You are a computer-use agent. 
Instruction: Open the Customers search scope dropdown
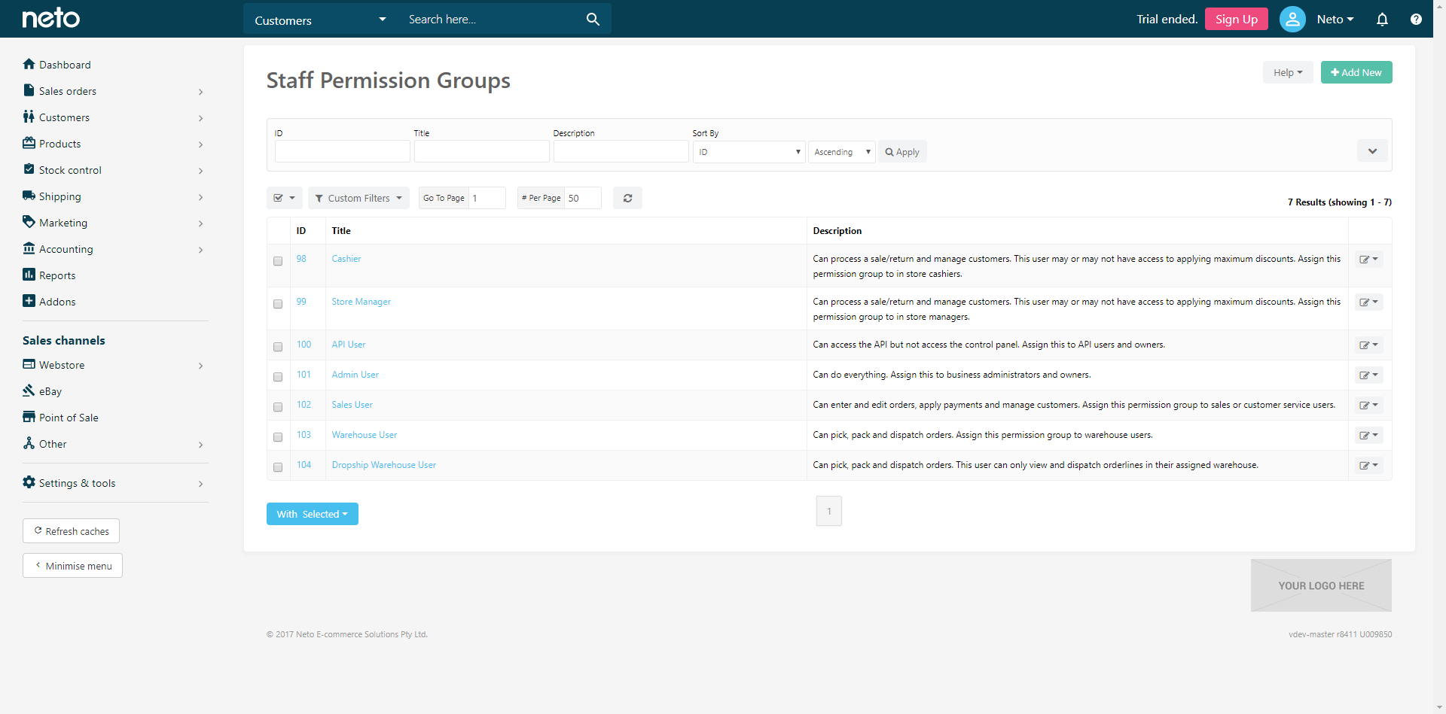[320, 20]
